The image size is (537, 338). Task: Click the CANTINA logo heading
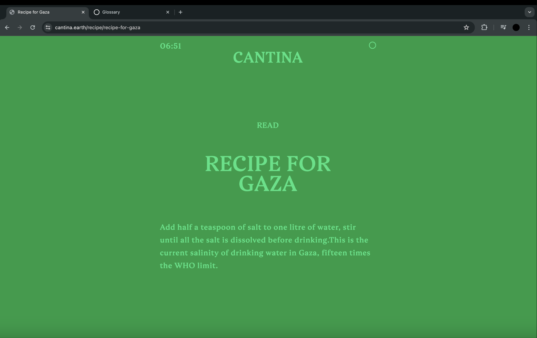(268, 57)
